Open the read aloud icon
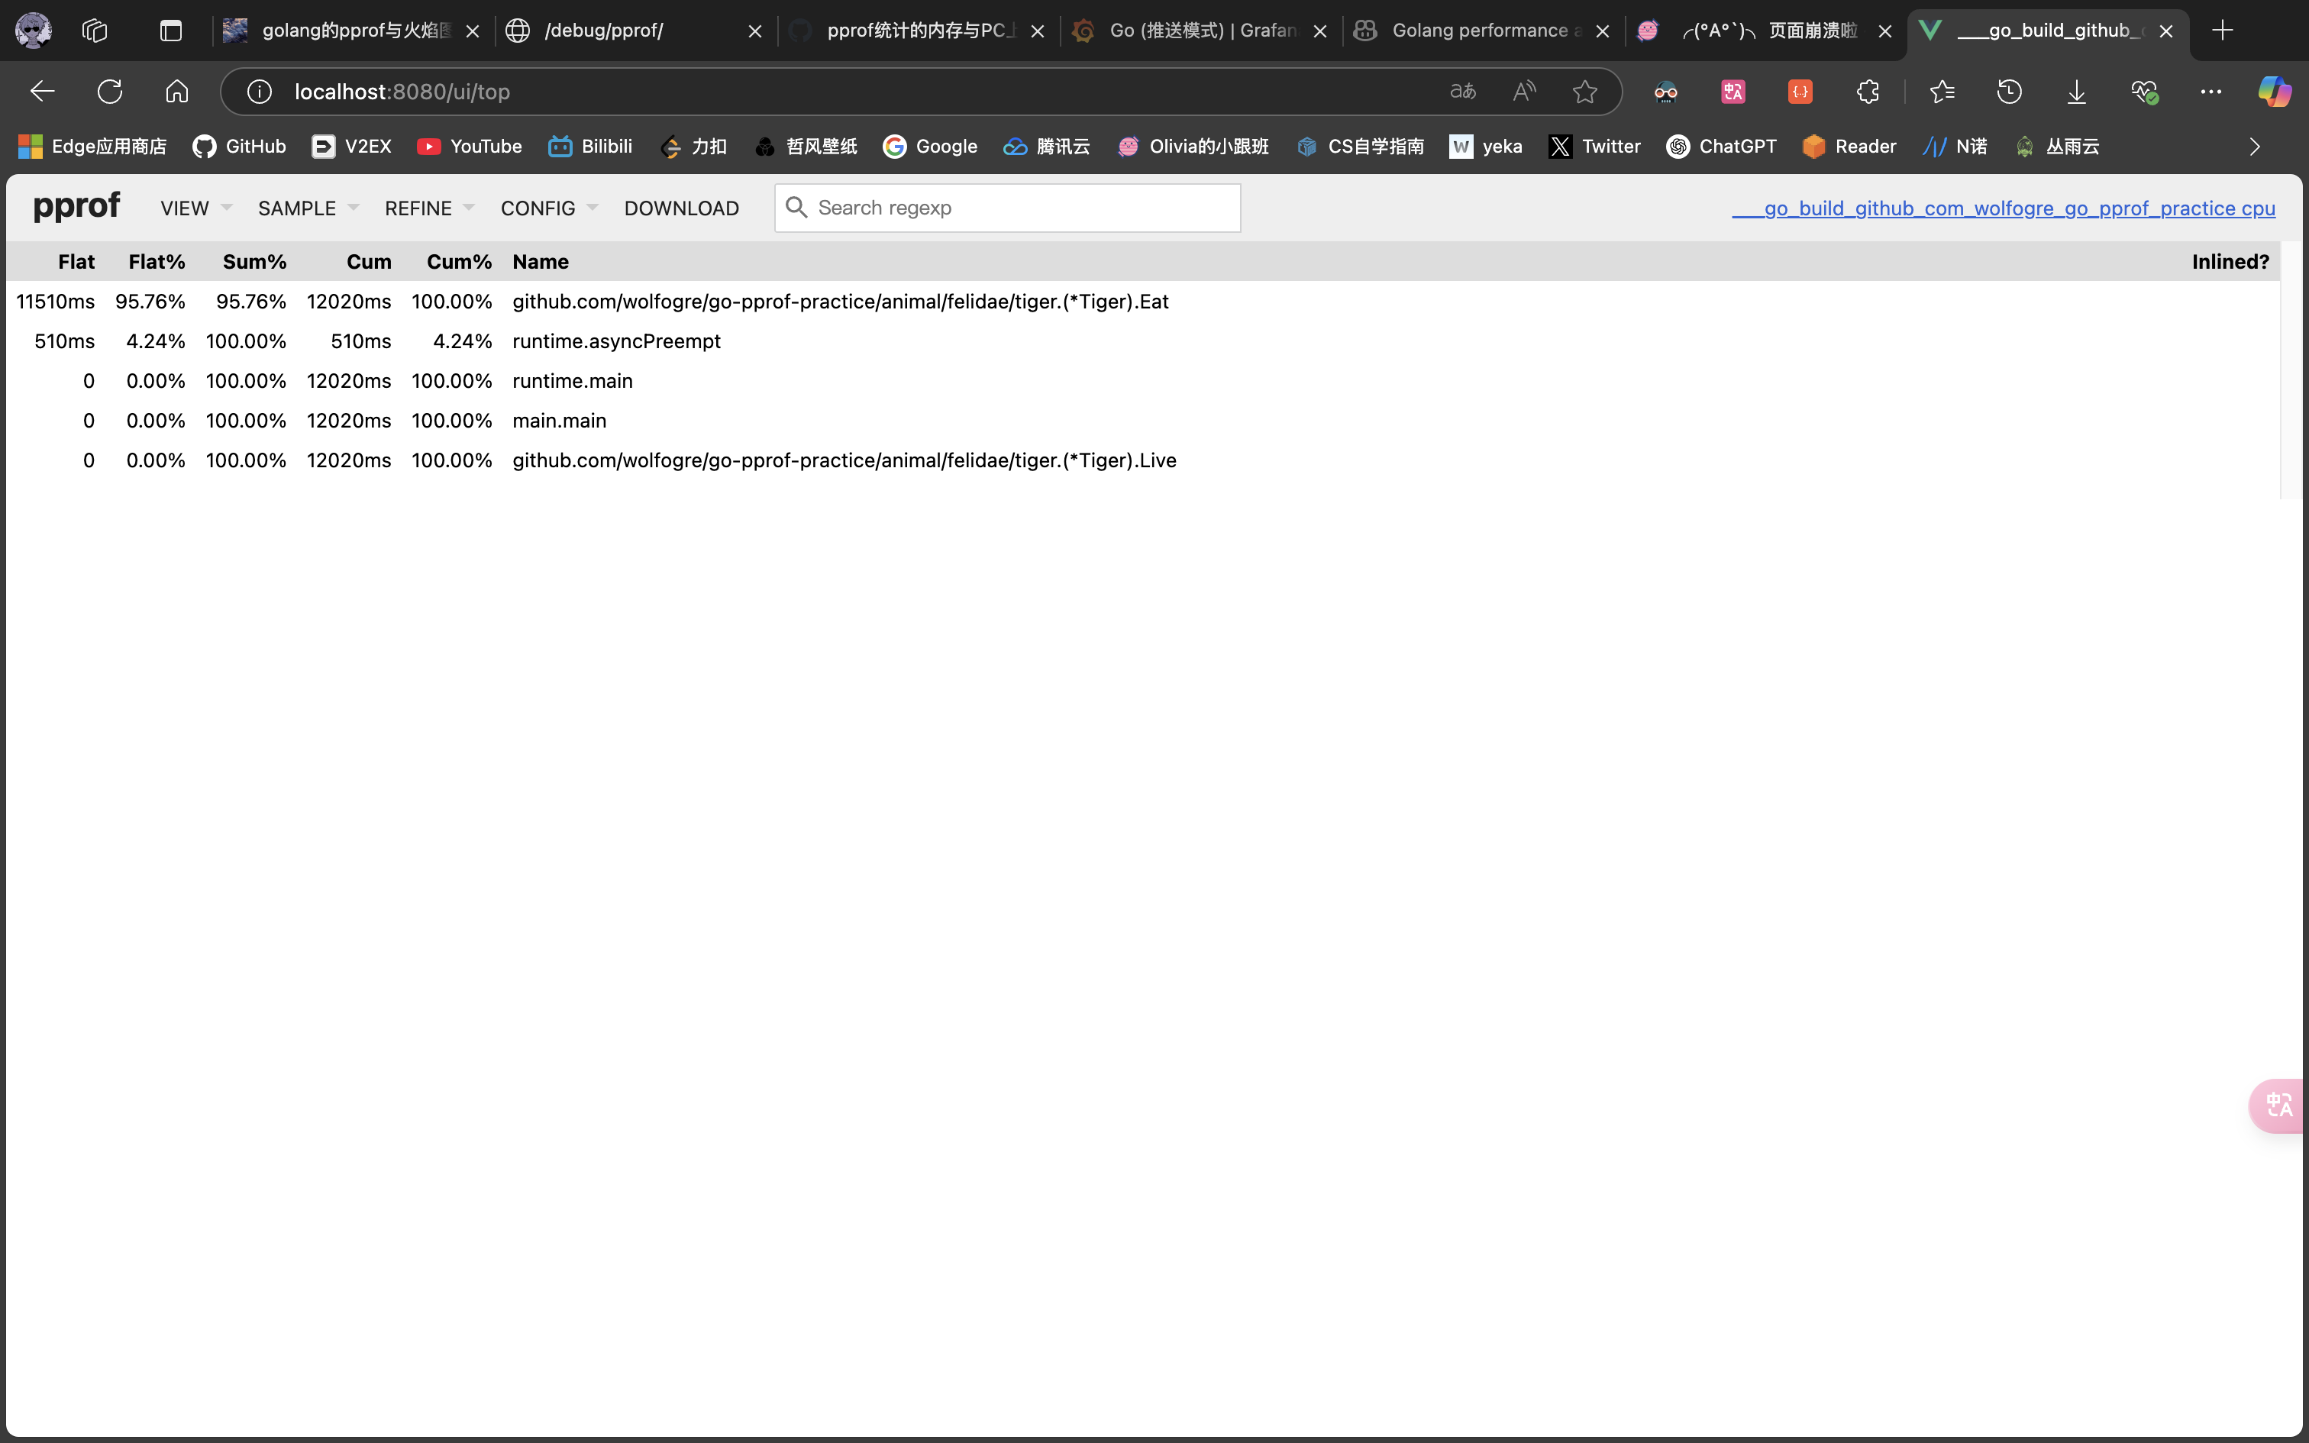The width and height of the screenshot is (2309, 1443). click(x=1524, y=92)
